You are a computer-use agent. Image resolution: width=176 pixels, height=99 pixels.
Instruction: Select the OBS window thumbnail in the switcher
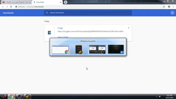(97, 50)
